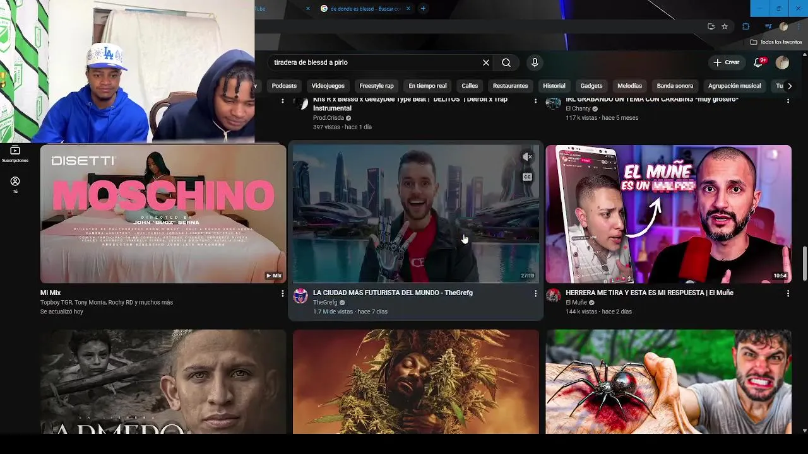Focus the YouTube search box
808x454 pixels.
coord(375,62)
